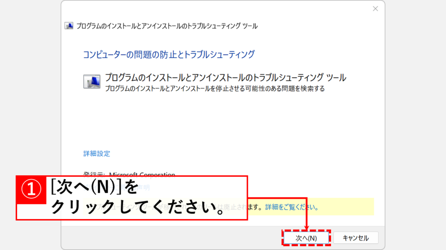The height and width of the screenshot is (250, 446).
Task: Click the troubleshooter icon in the title bar
Action: pyautogui.click(x=69, y=26)
